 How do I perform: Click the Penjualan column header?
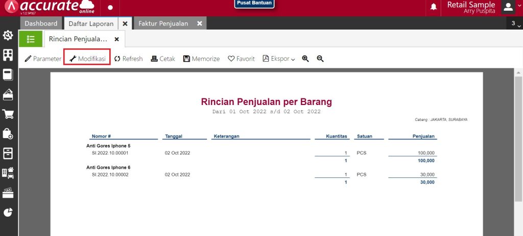click(x=423, y=136)
